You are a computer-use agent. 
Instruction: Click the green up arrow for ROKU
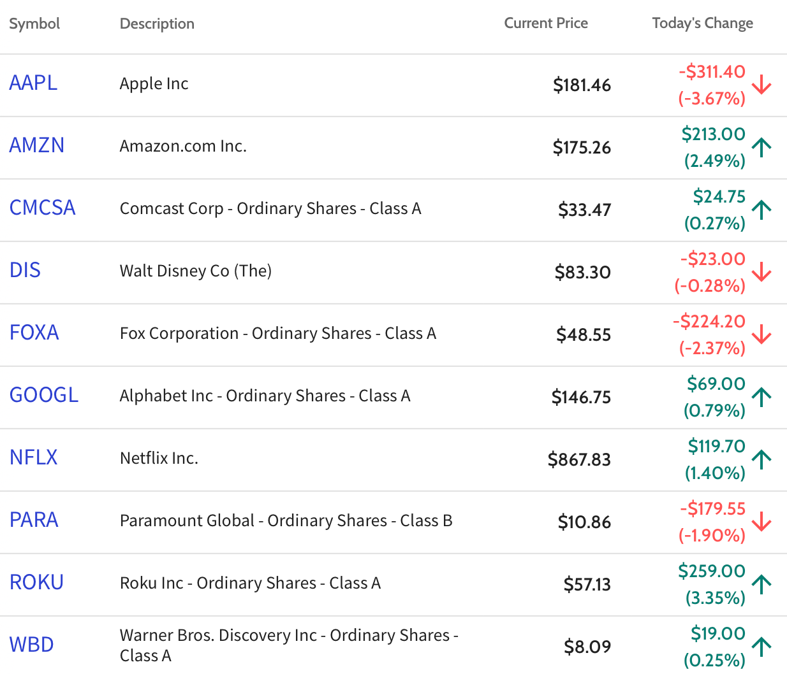point(761,584)
